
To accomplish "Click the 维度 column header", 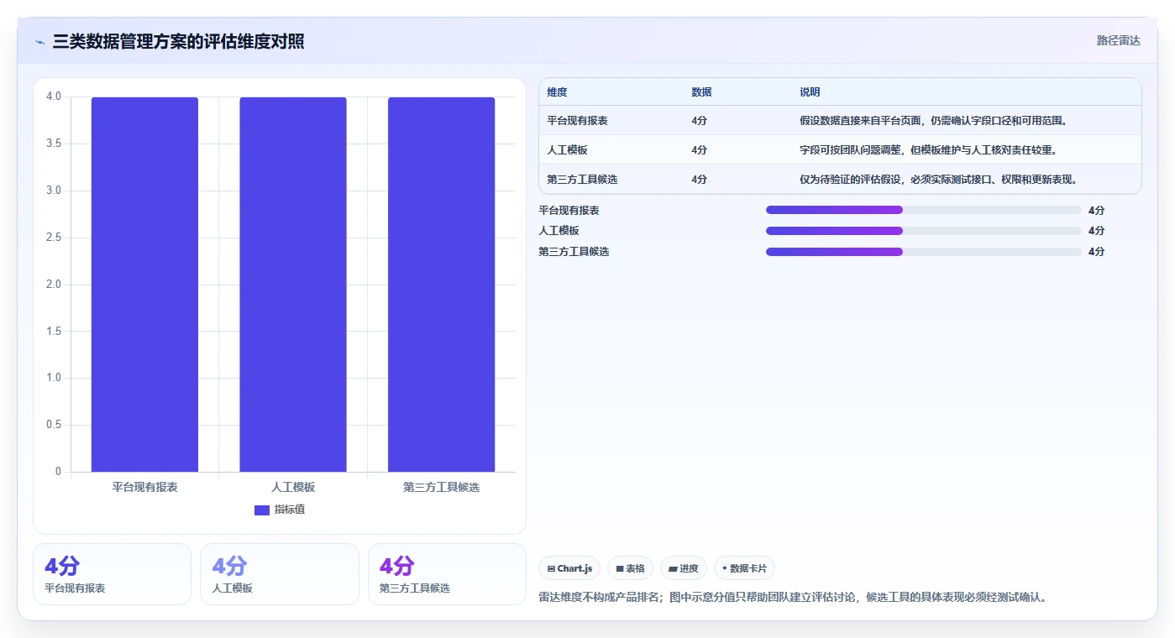I will pyautogui.click(x=557, y=92).
